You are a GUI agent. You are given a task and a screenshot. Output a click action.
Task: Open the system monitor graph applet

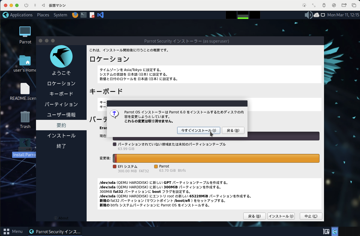(243, 15)
